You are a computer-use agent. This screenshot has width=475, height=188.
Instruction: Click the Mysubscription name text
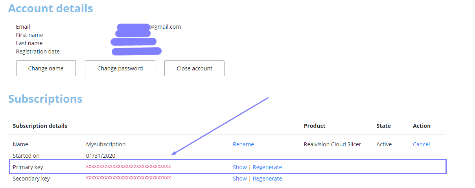(x=106, y=144)
